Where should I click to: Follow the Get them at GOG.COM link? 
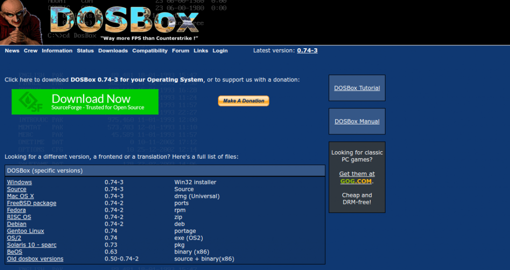[x=357, y=178]
